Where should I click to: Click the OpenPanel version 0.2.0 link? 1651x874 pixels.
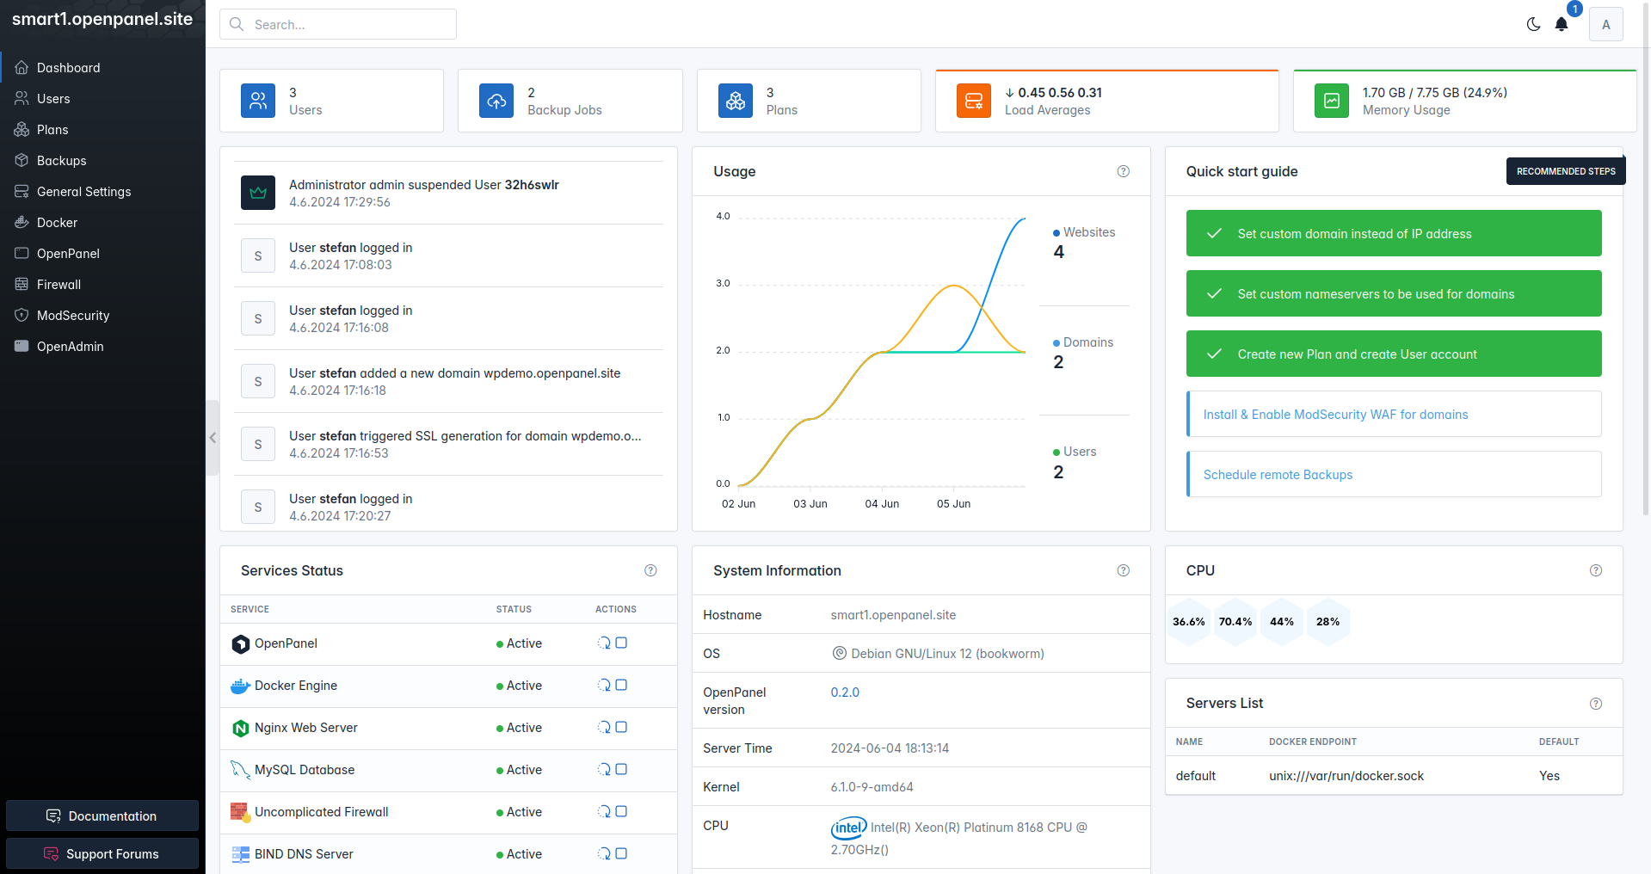pos(845,692)
